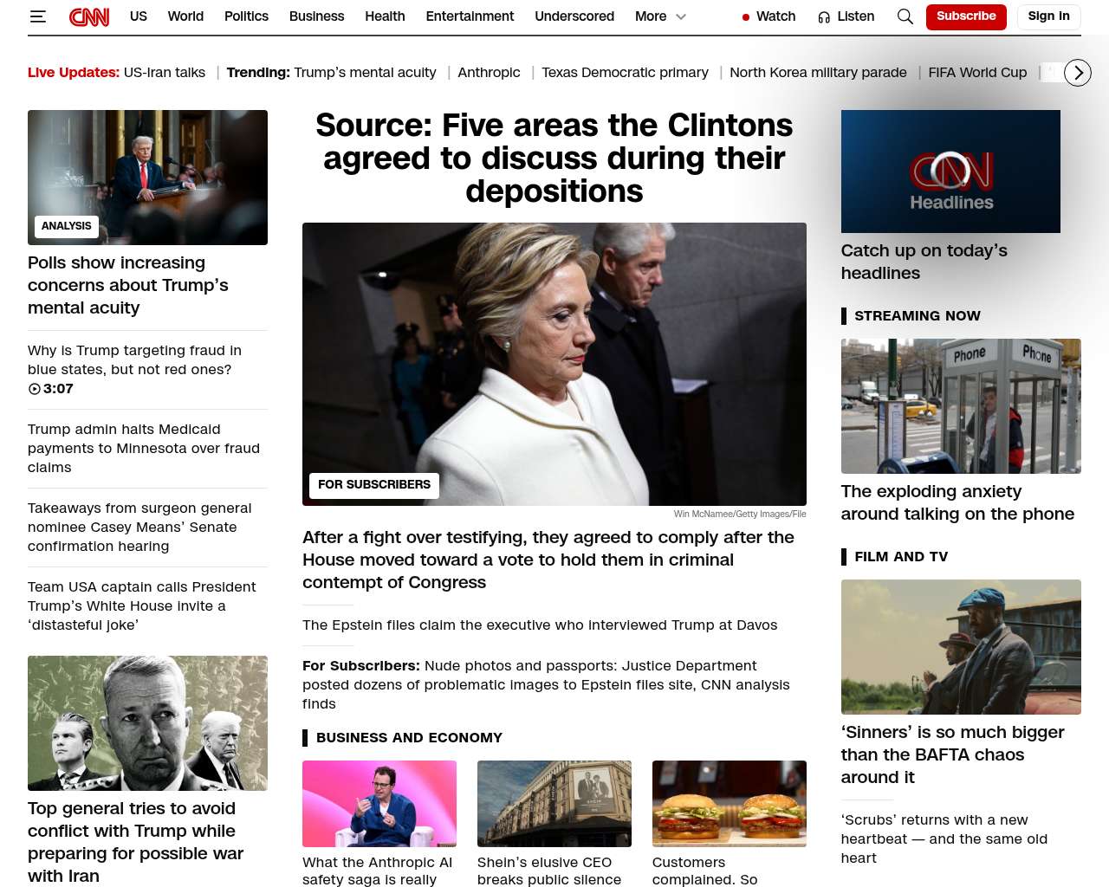The image size is (1109, 887).
Task: Select the Business menu item
Action: 316,16
